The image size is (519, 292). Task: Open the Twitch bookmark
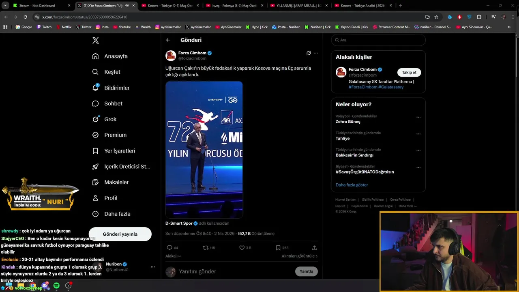coord(44,27)
